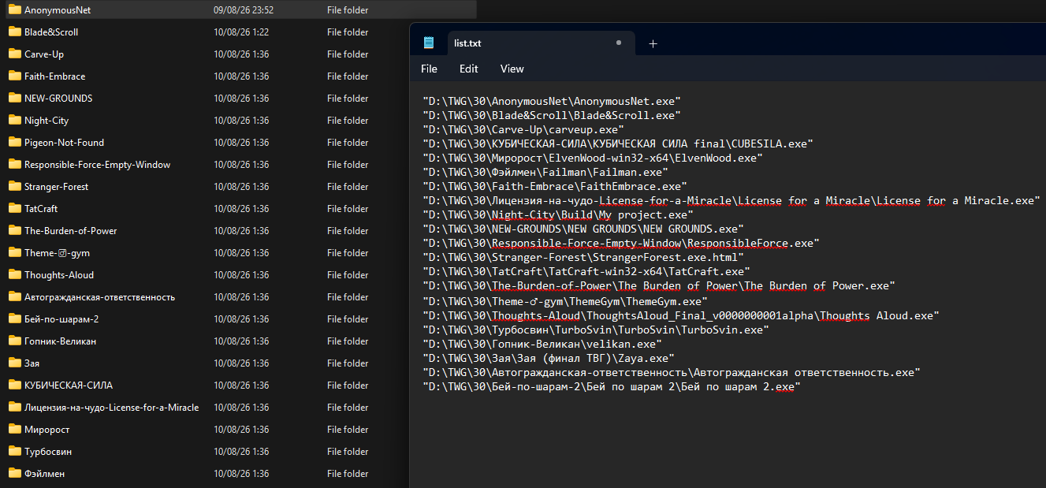Click the License for a Miracle.exe line

(731, 201)
